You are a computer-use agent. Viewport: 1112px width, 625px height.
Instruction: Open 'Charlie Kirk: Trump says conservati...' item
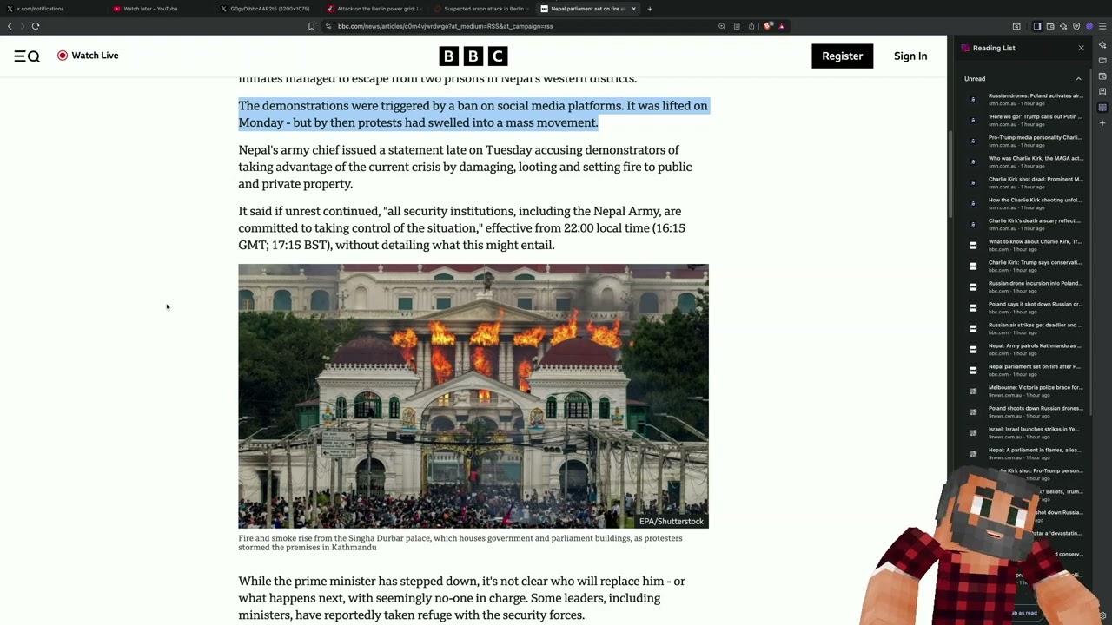click(1025, 266)
